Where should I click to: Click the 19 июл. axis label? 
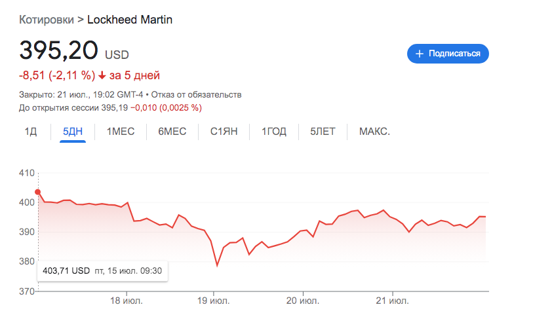pos(214,301)
